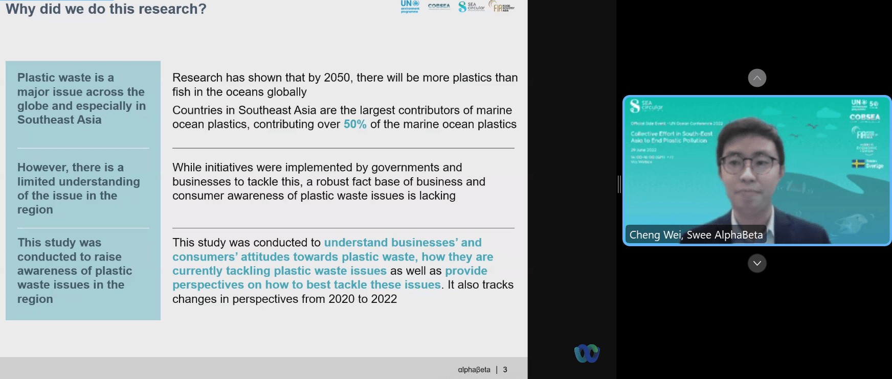Viewport: 892px width, 379px height.
Task: Click the FIA Food Industry Asia logo
Action: [502, 7]
